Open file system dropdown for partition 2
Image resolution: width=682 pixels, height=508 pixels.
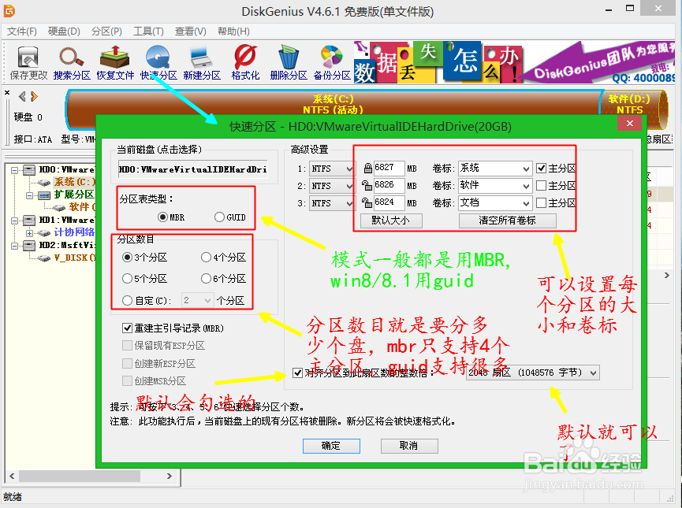click(331, 186)
